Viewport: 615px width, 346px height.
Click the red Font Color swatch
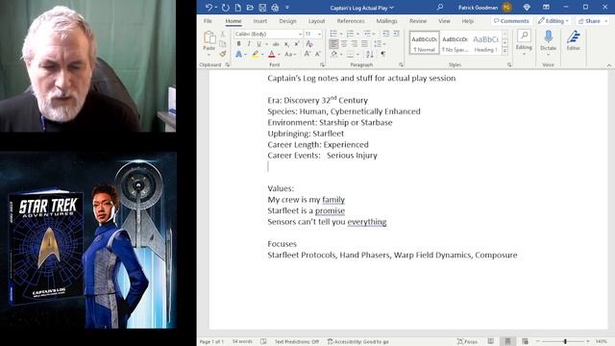pos(272,54)
